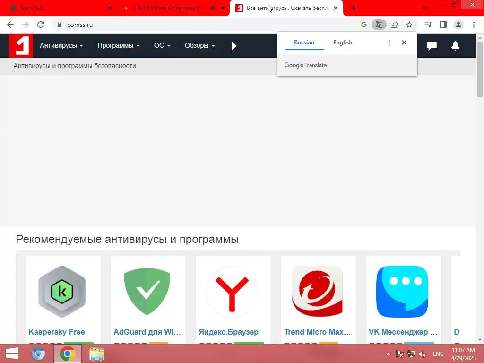This screenshot has width=484, height=363.
Task: Click the tray volume muted icon
Action: (422, 354)
